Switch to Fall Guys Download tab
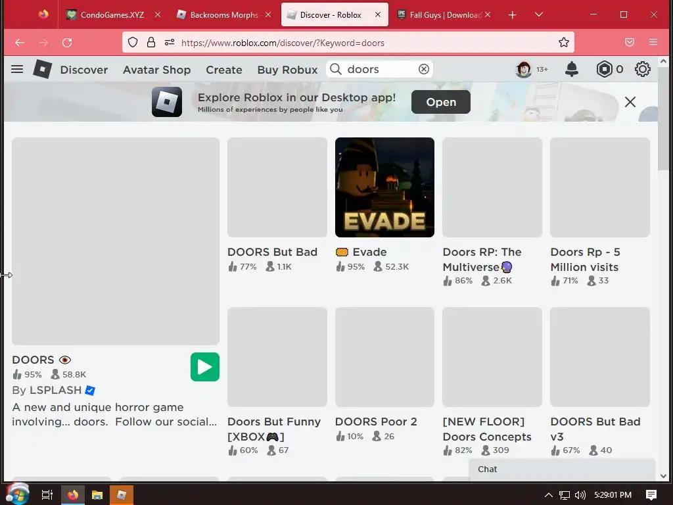The image size is (673, 505). 444,14
